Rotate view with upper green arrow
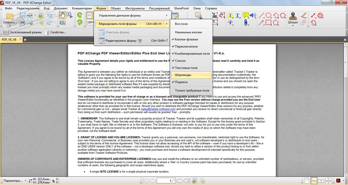 pos(80,15)
